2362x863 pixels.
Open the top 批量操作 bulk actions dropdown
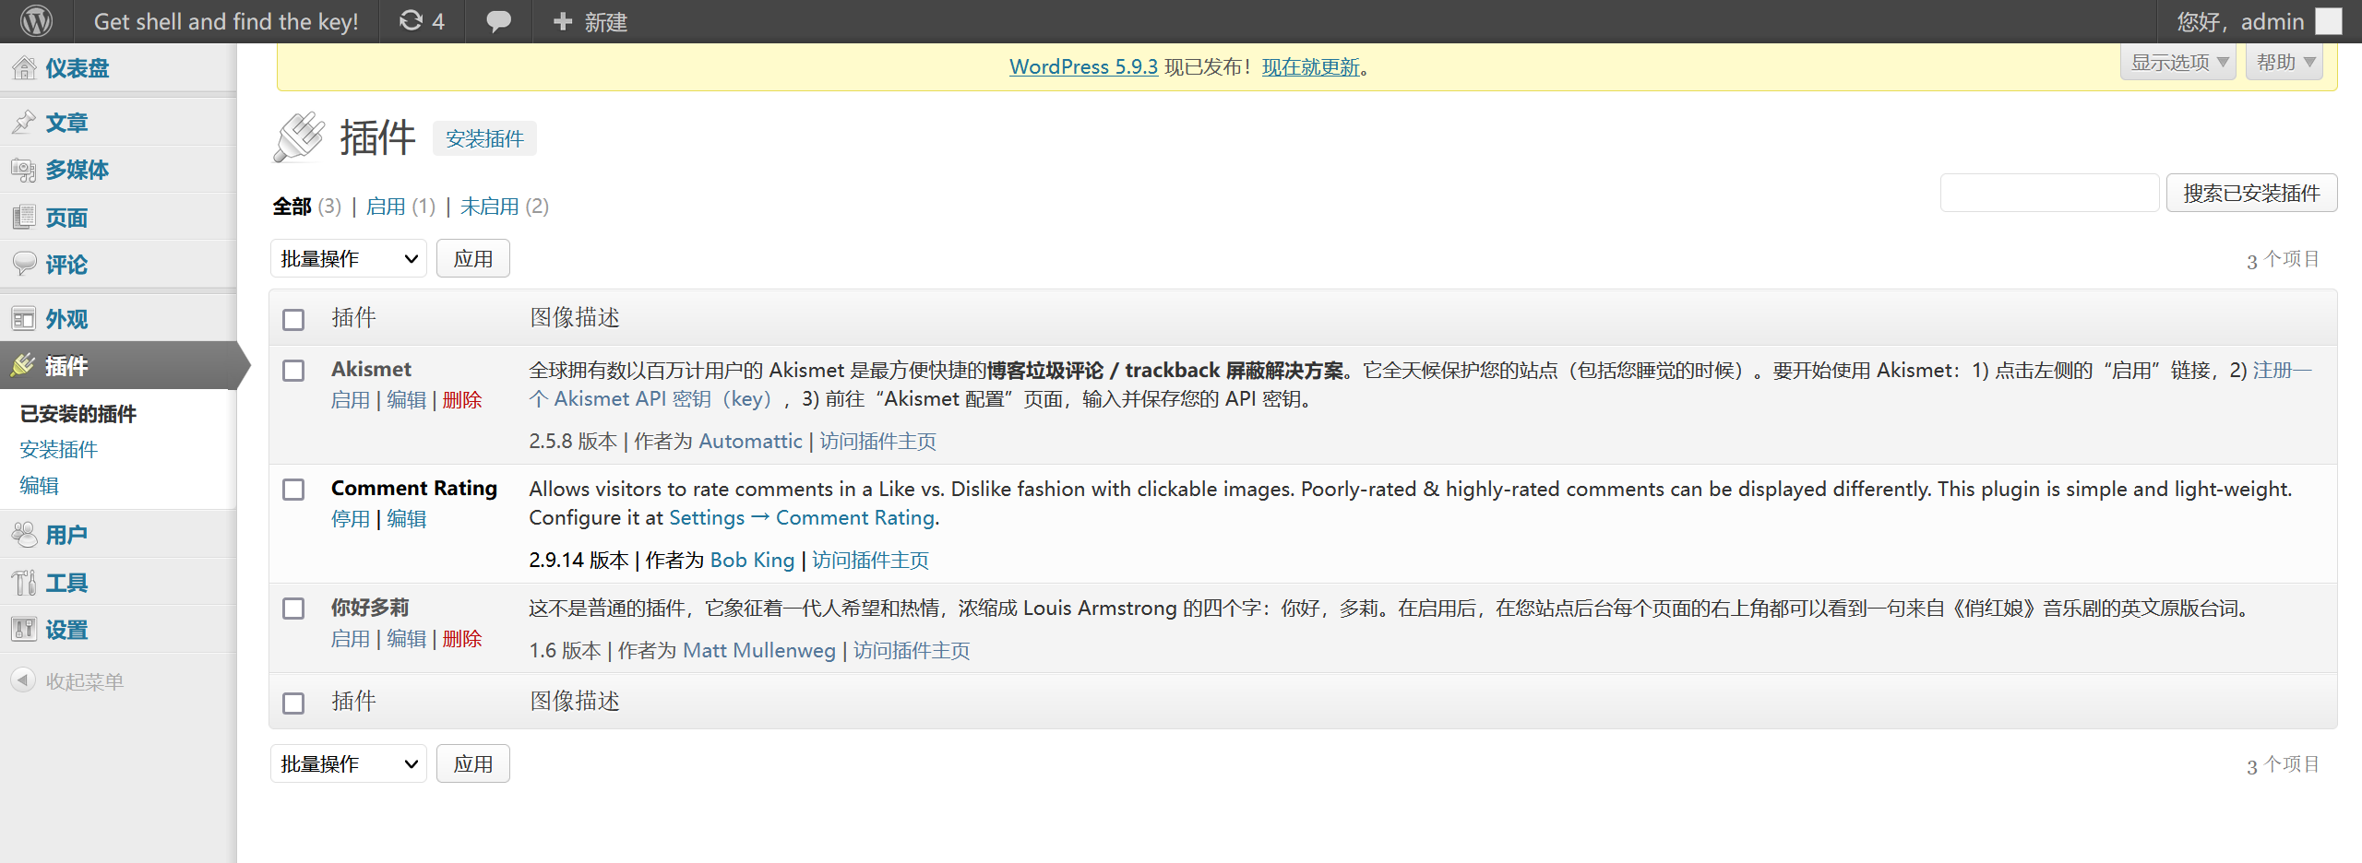click(x=349, y=259)
